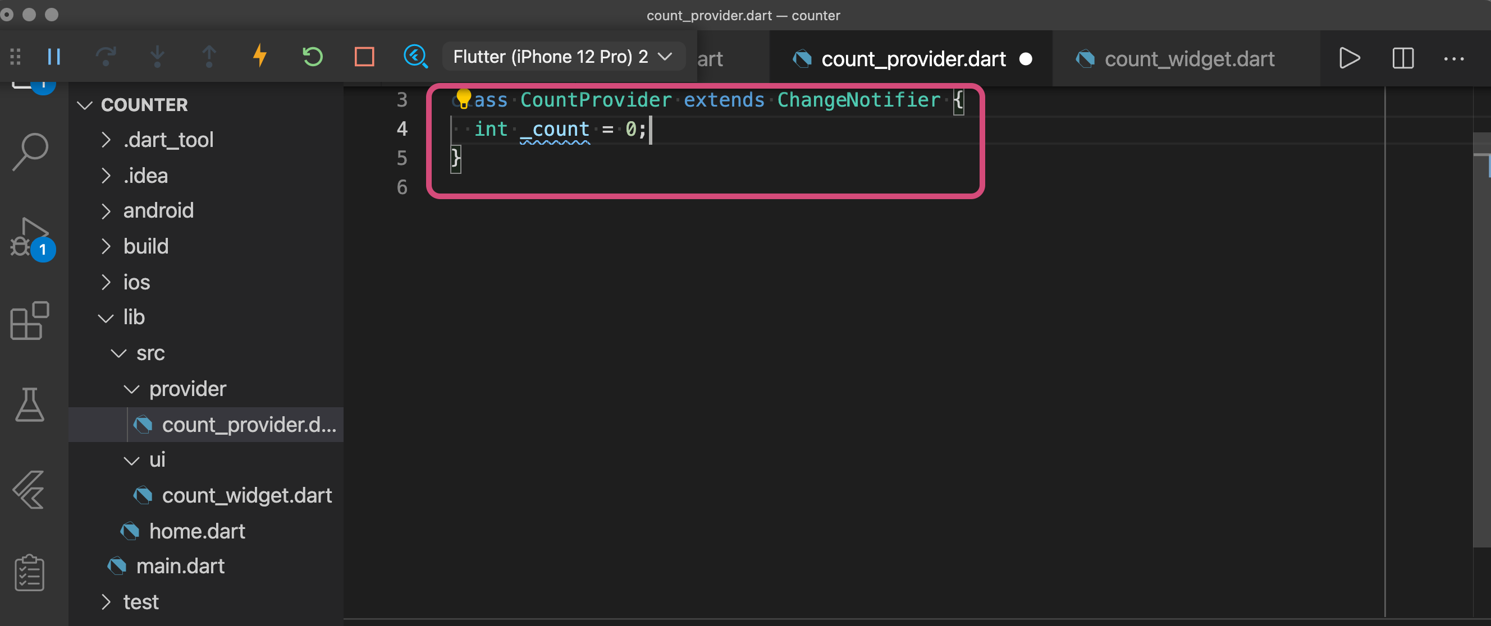Stop the debug session with red square

pyautogui.click(x=364, y=57)
